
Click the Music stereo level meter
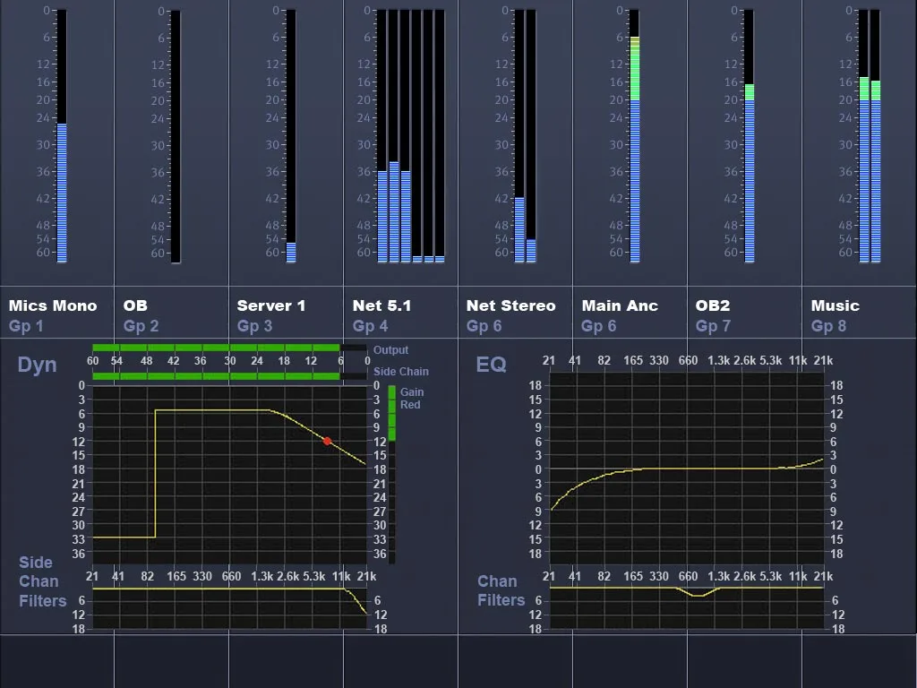[870, 136]
